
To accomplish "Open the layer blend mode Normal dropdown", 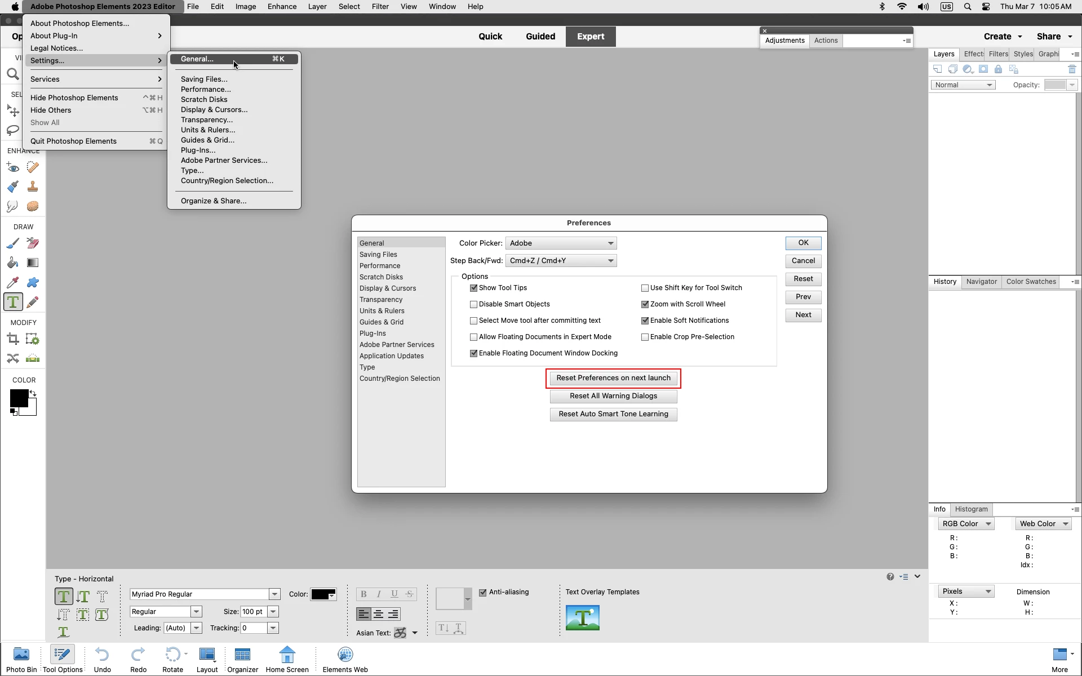I will pos(963,85).
